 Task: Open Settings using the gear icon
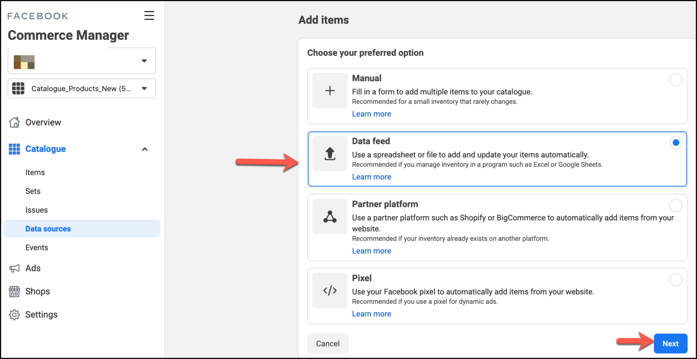(14, 314)
